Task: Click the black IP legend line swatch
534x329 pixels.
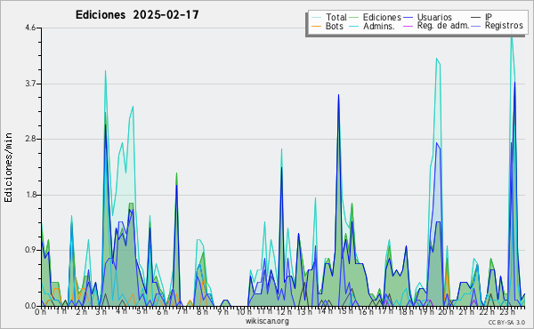Action: point(476,18)
